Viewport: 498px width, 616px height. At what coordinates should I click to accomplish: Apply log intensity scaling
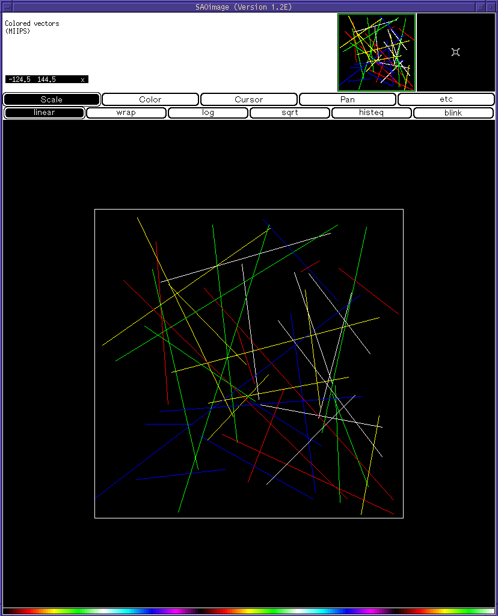207,113
